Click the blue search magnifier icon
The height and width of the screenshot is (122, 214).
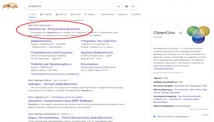(133, 6)
